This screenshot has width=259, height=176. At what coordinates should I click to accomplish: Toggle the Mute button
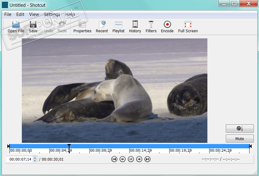click(240, 139)
